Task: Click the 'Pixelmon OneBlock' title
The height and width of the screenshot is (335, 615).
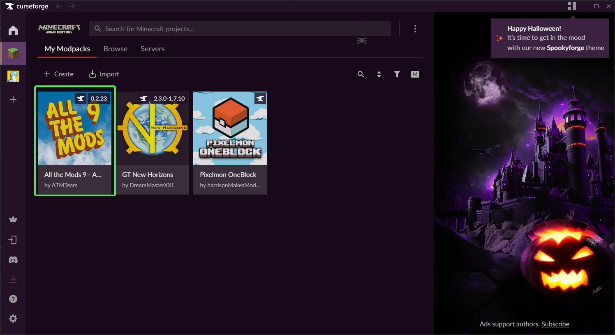Action: click(x=228, y=174)
